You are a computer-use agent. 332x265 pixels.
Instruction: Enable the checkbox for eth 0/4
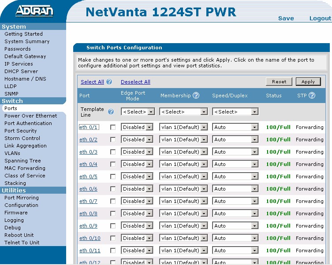coord(113,164)
